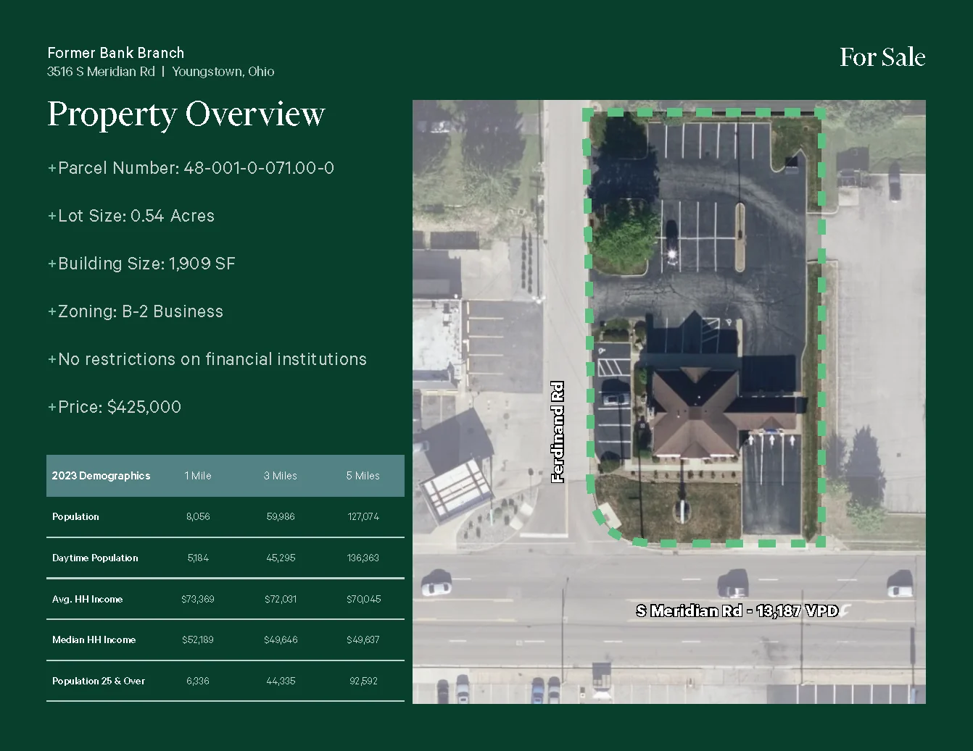Select the population value 8,056
The height and width of the screenshot is (751, 973).
198,517
